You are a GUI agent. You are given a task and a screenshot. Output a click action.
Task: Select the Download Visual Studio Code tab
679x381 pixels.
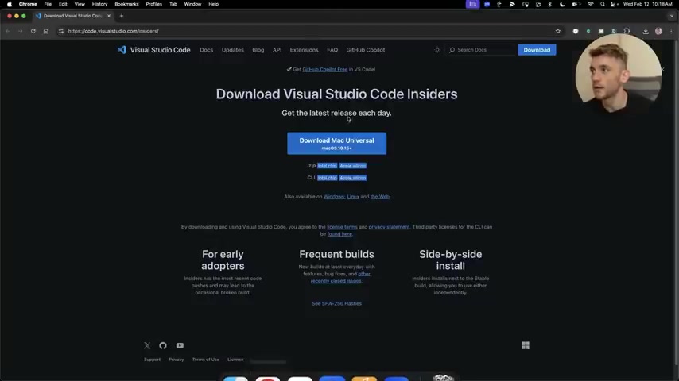coord(72,16)
